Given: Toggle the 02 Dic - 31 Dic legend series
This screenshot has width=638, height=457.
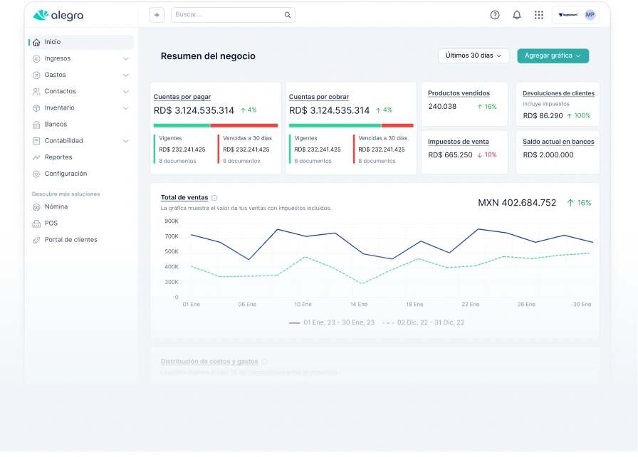Looking at the screenshot, I should (x=424, y=322).
